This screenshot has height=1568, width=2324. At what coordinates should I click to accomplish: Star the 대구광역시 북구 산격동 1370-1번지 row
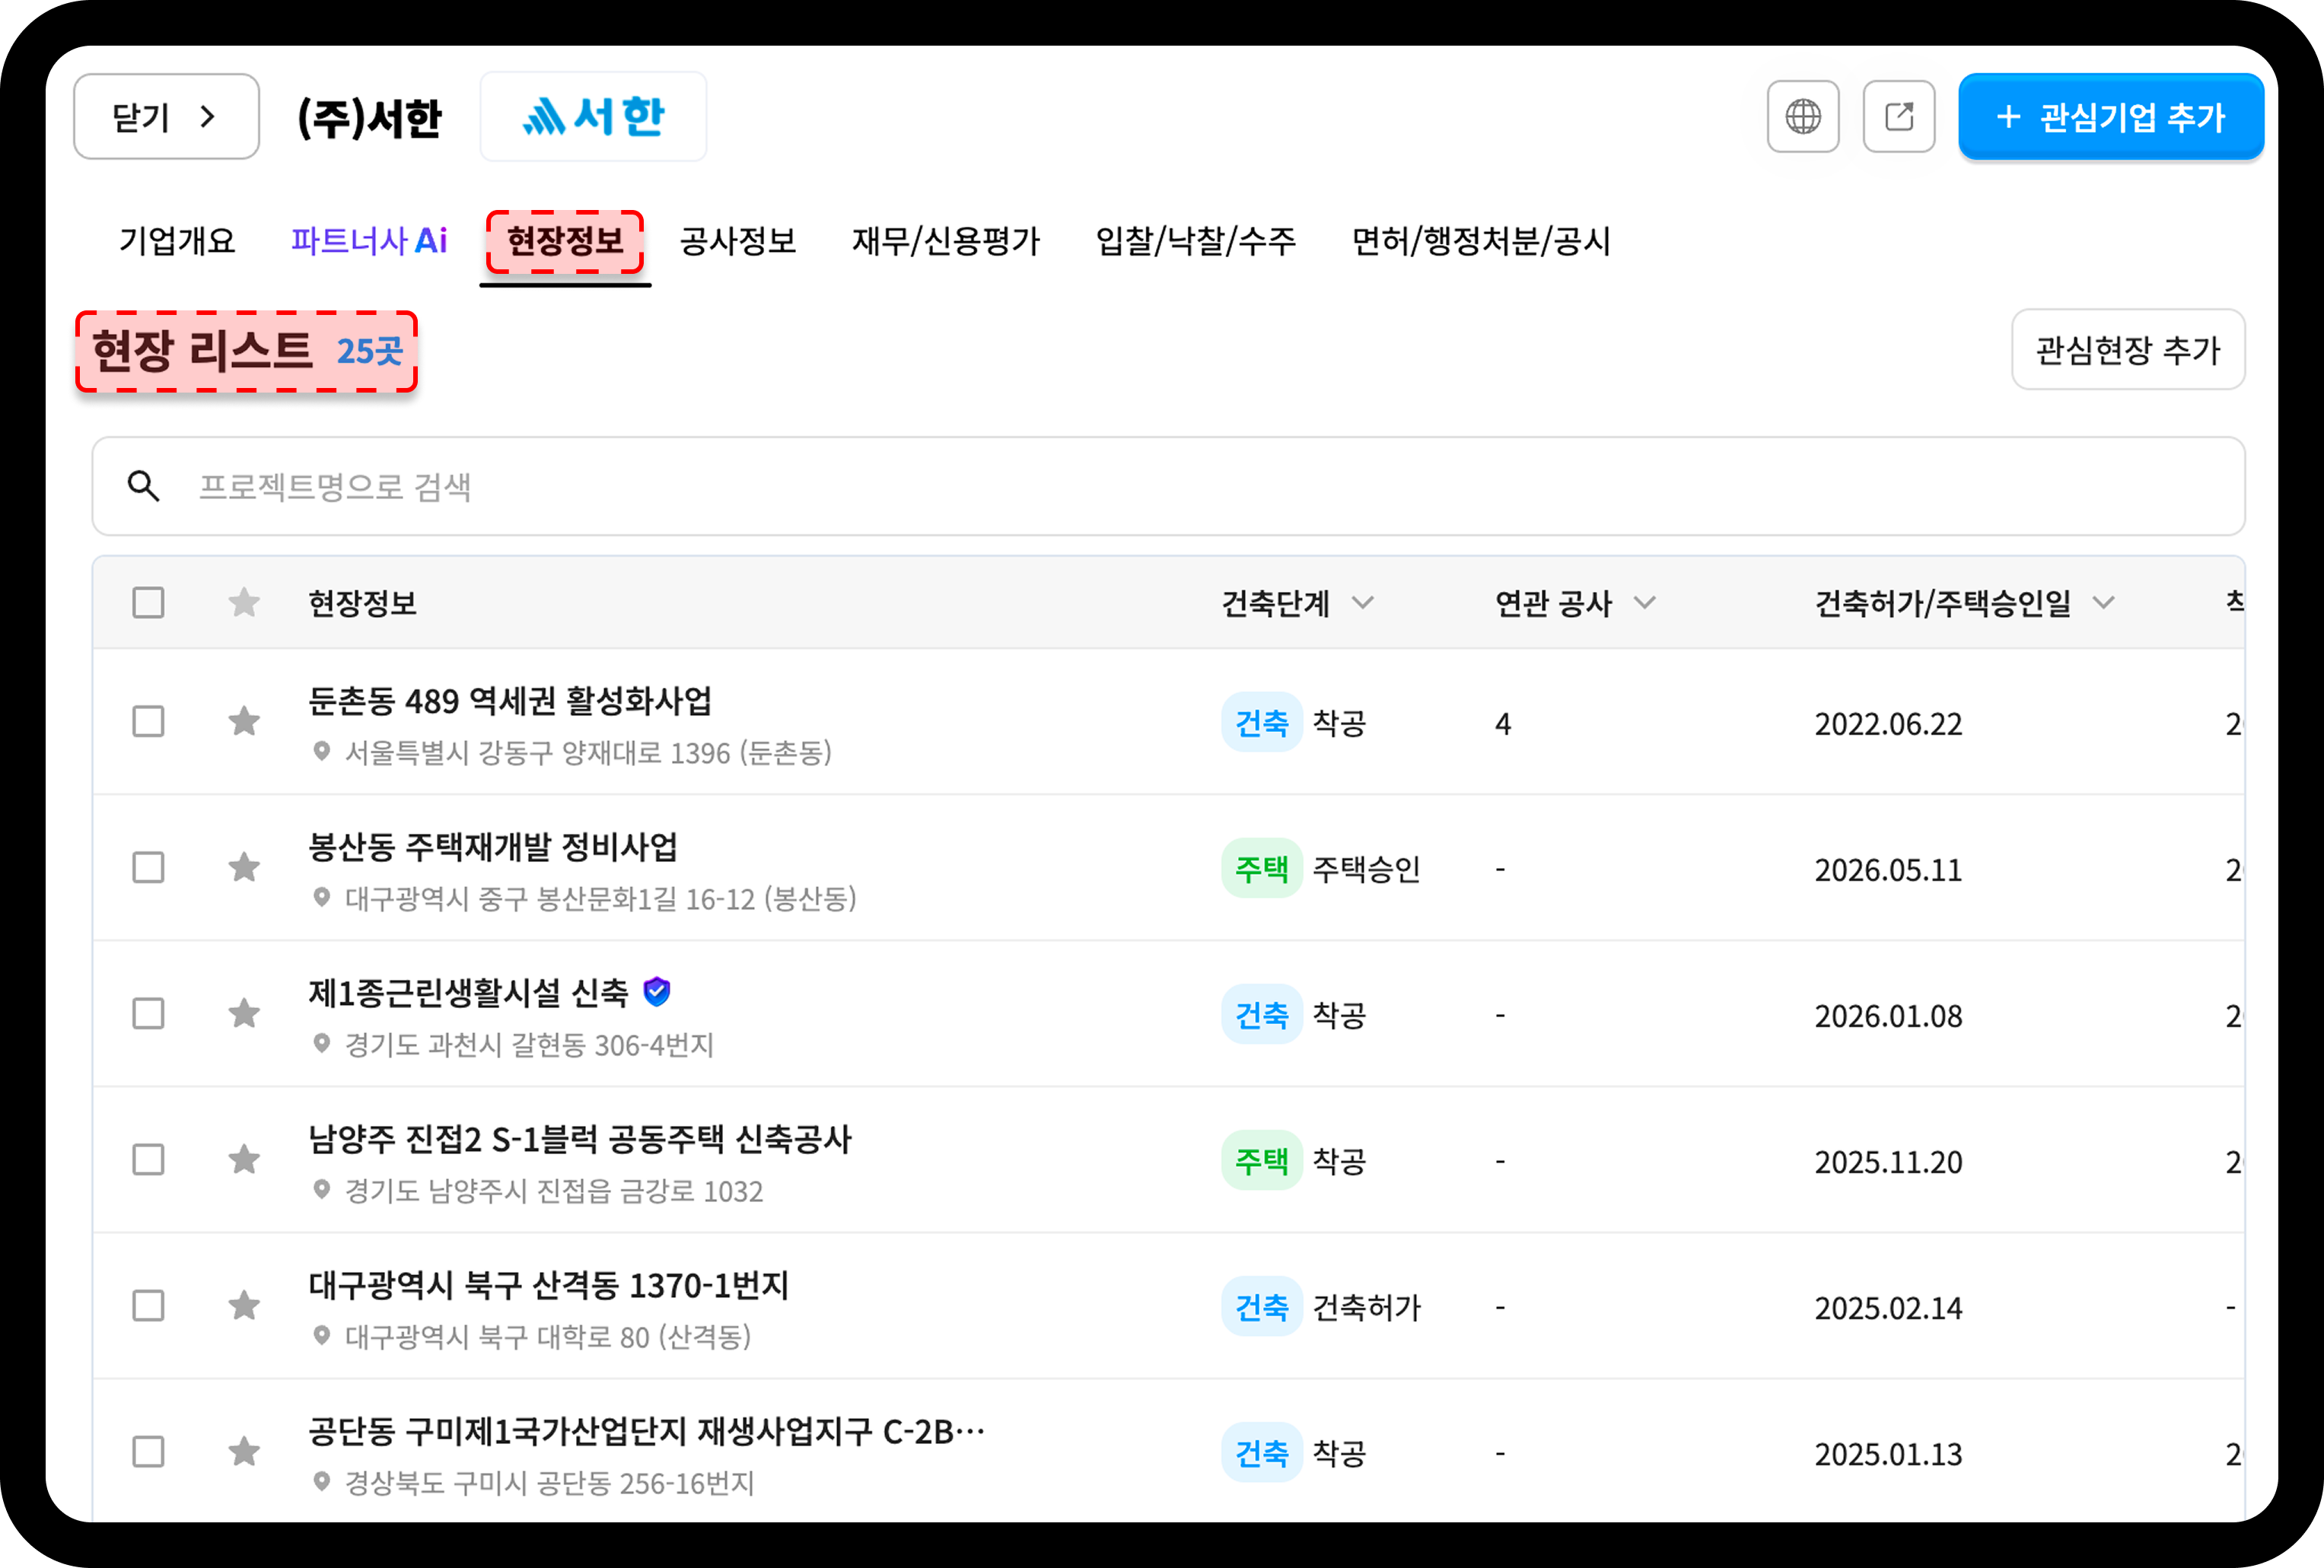[244, 1305]
